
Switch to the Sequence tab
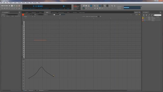tap(34, 13)
